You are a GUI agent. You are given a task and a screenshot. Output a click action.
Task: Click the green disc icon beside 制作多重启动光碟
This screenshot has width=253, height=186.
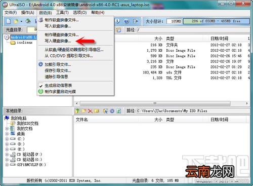40,91
